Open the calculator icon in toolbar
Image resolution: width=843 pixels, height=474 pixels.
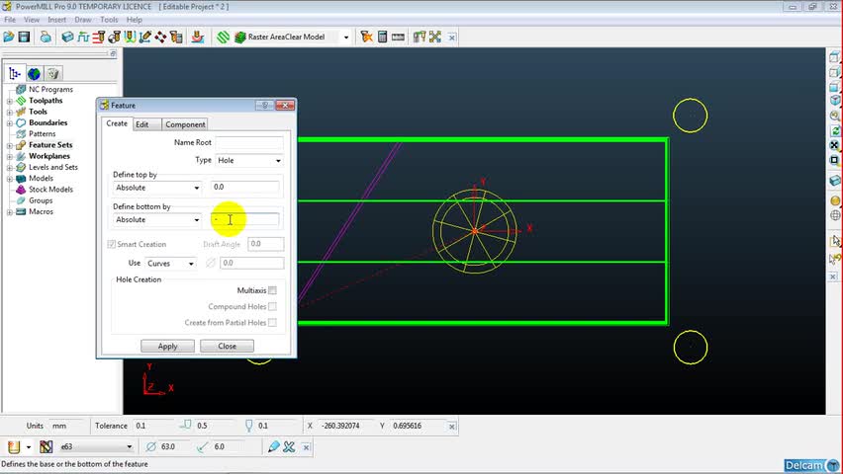coord(382,38)
